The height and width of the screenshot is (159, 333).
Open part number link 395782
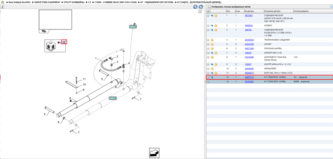pos(248,30)
